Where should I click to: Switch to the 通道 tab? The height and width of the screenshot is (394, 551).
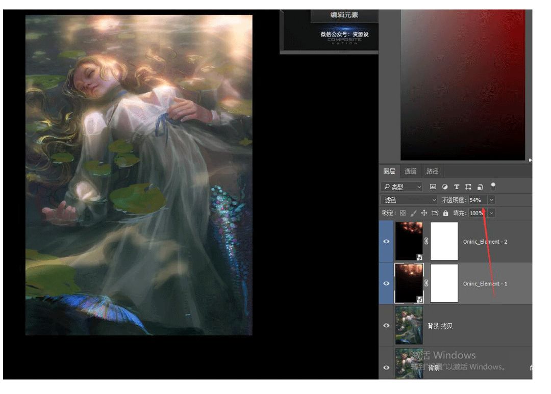pos(410,171)
